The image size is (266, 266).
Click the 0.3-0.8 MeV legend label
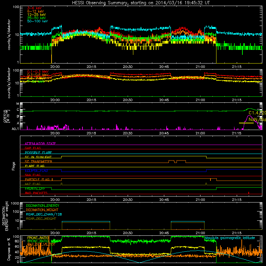pos(38,75)
